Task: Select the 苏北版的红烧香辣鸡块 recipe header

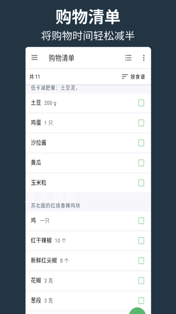Action: click(x=88, y=206)
